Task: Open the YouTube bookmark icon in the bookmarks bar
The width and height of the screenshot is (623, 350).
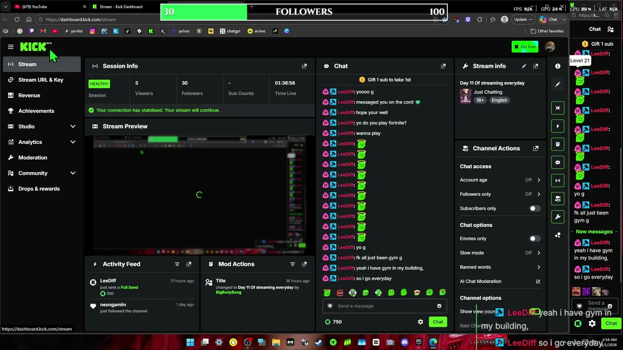Action: (55, 31)
